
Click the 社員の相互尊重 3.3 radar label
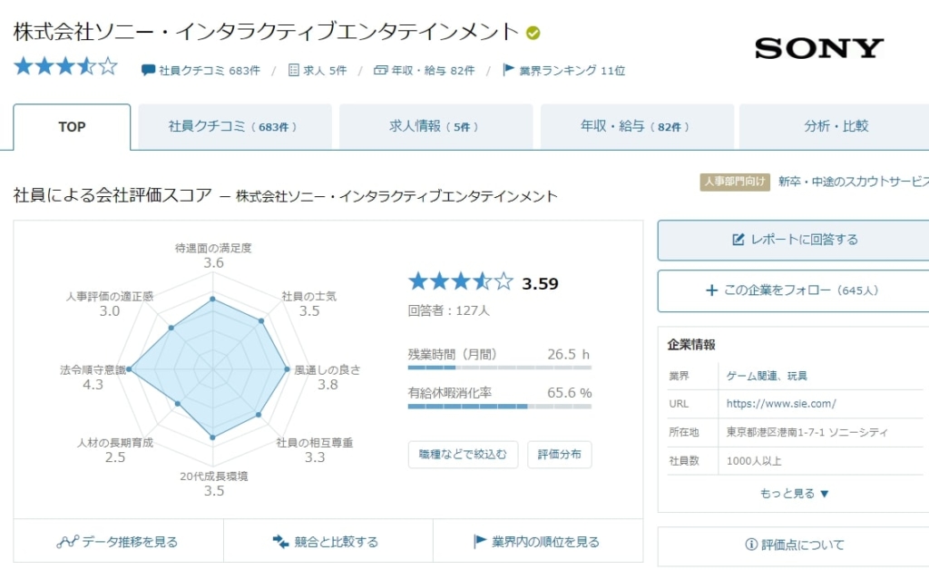tap(315, 449)
